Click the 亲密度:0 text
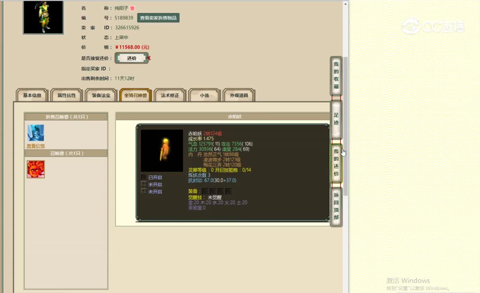 point(197,208)
